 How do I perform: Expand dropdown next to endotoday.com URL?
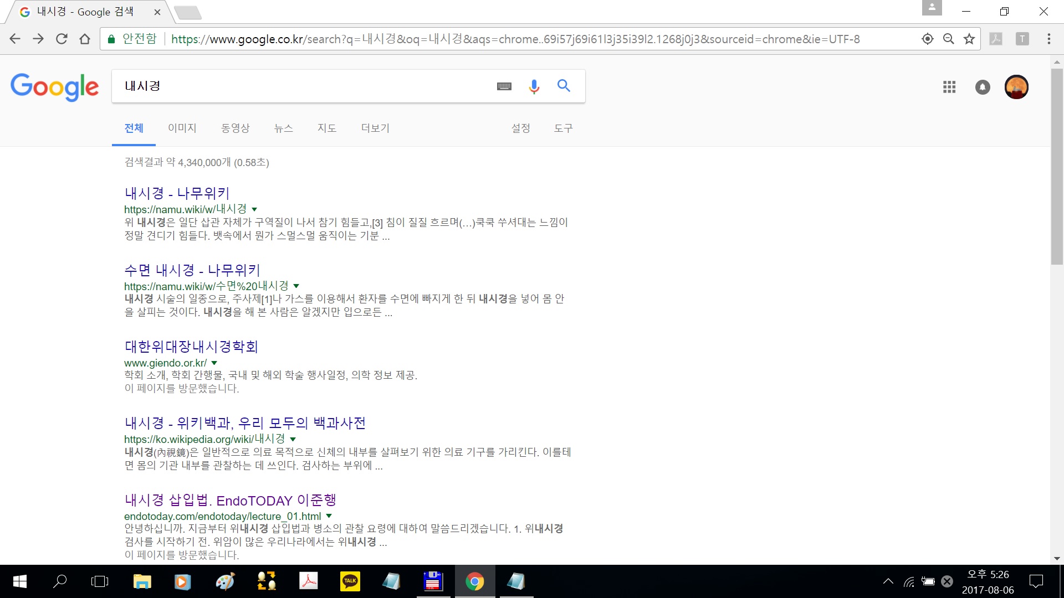point(329,516)
